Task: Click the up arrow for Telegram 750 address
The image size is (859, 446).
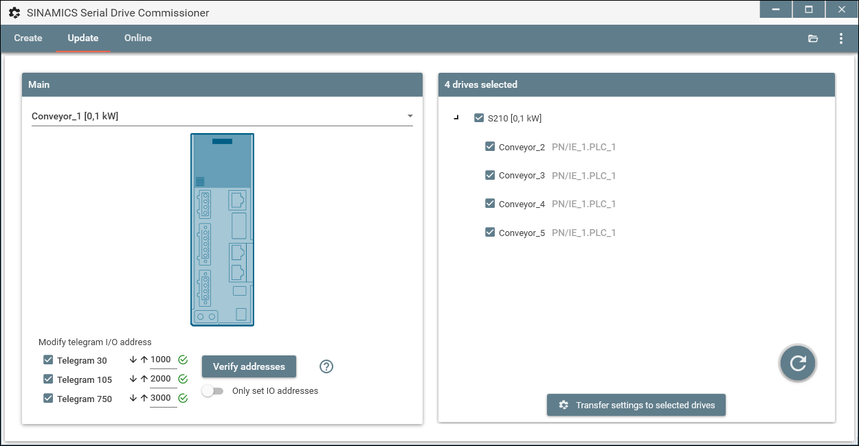Action: tap(144, 398)
